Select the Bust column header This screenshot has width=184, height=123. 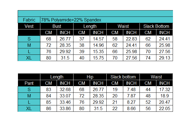57,26
